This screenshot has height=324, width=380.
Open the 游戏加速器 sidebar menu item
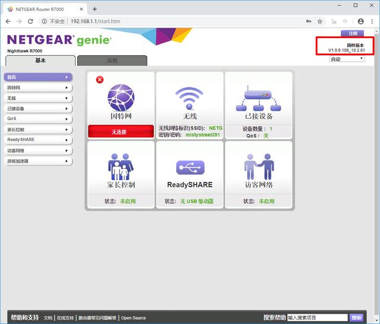38,161
